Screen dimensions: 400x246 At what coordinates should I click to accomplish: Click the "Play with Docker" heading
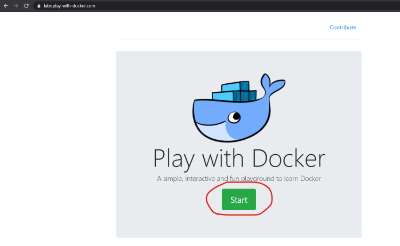[239, 159]
